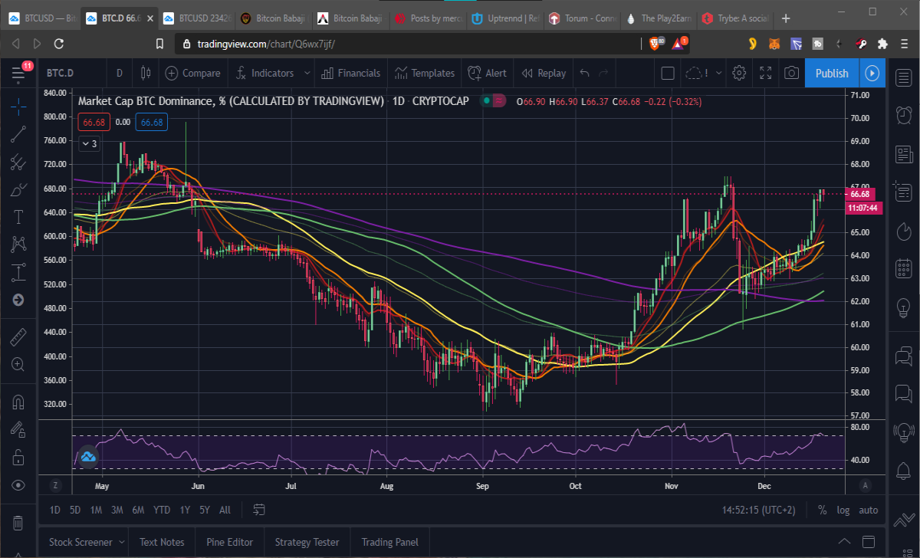Toggle percent scale mode

point(822,510)
